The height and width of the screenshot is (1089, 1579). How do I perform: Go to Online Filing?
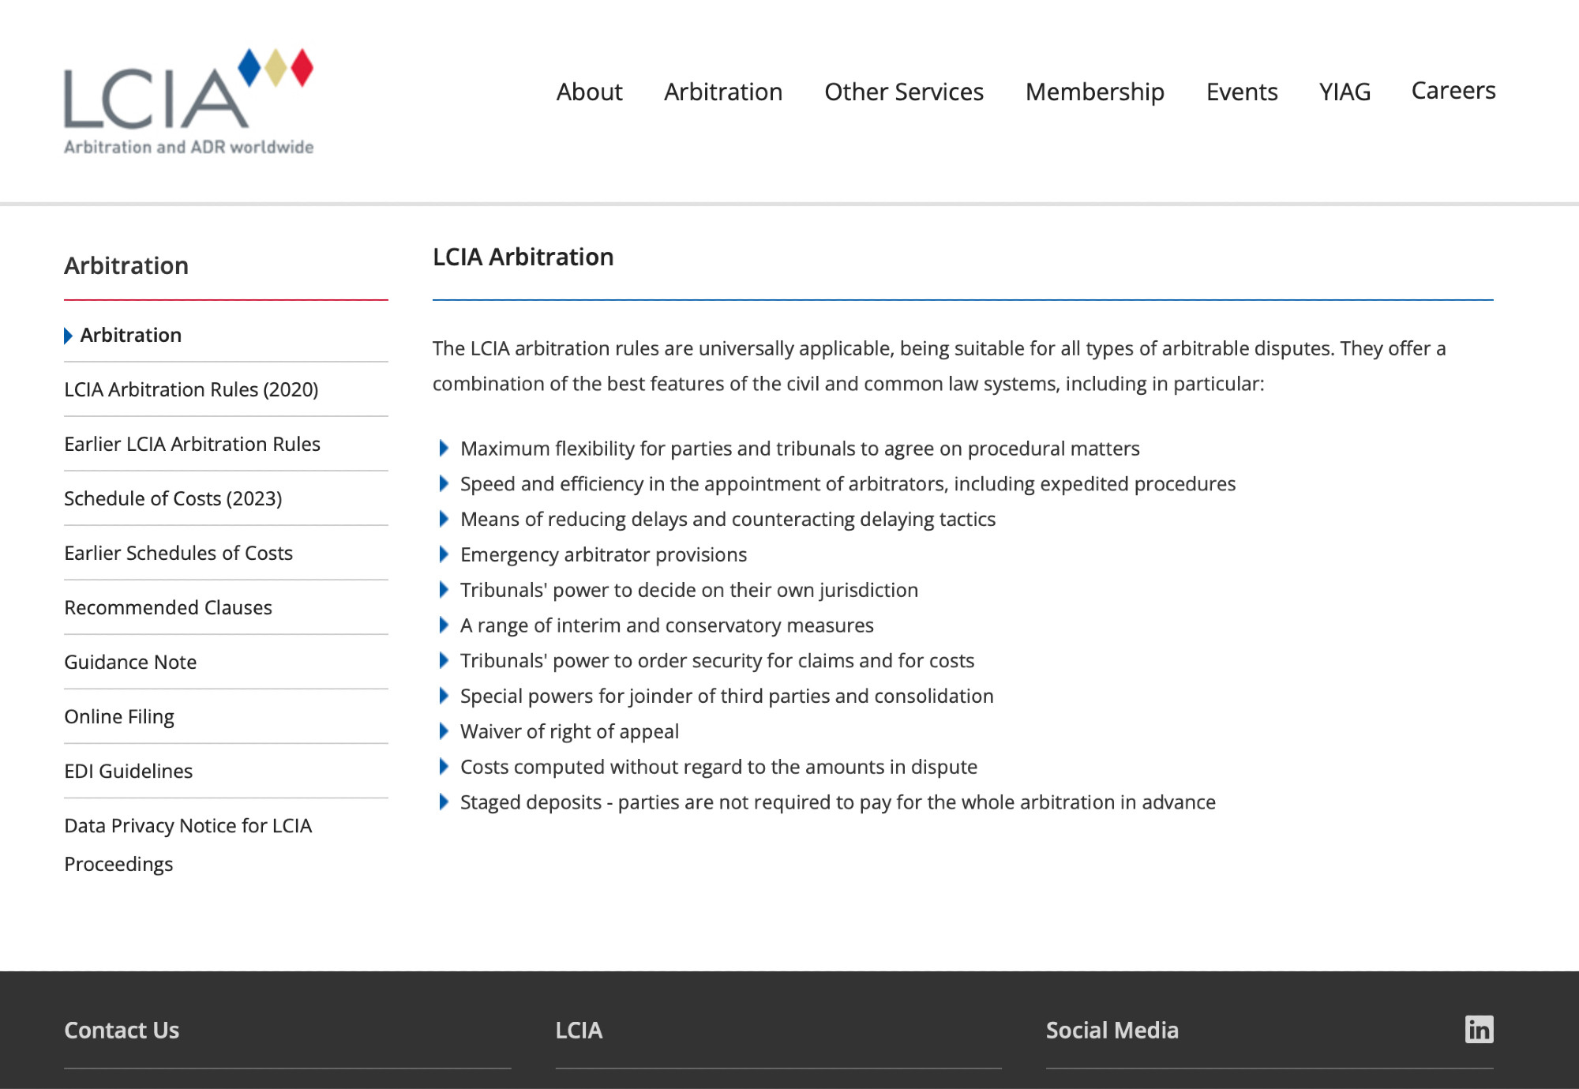119,717
